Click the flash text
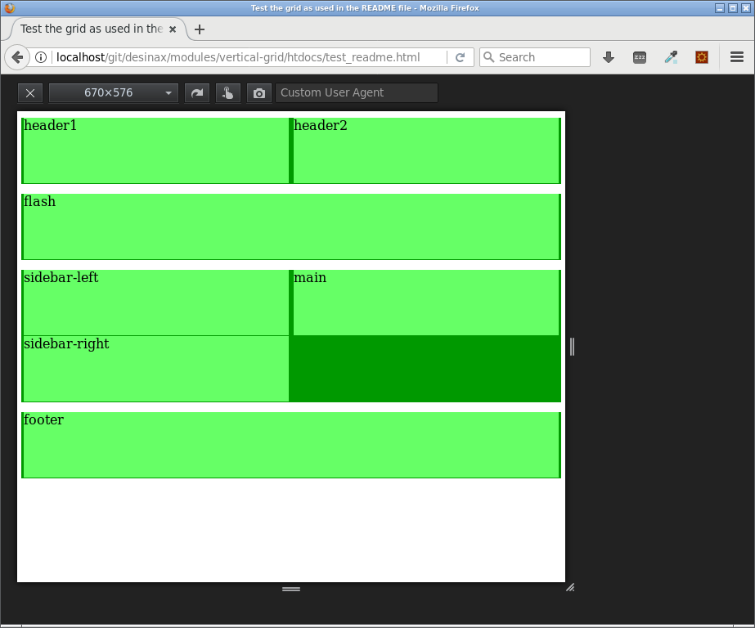Screen dimensions: 755x628 point(39,202)
